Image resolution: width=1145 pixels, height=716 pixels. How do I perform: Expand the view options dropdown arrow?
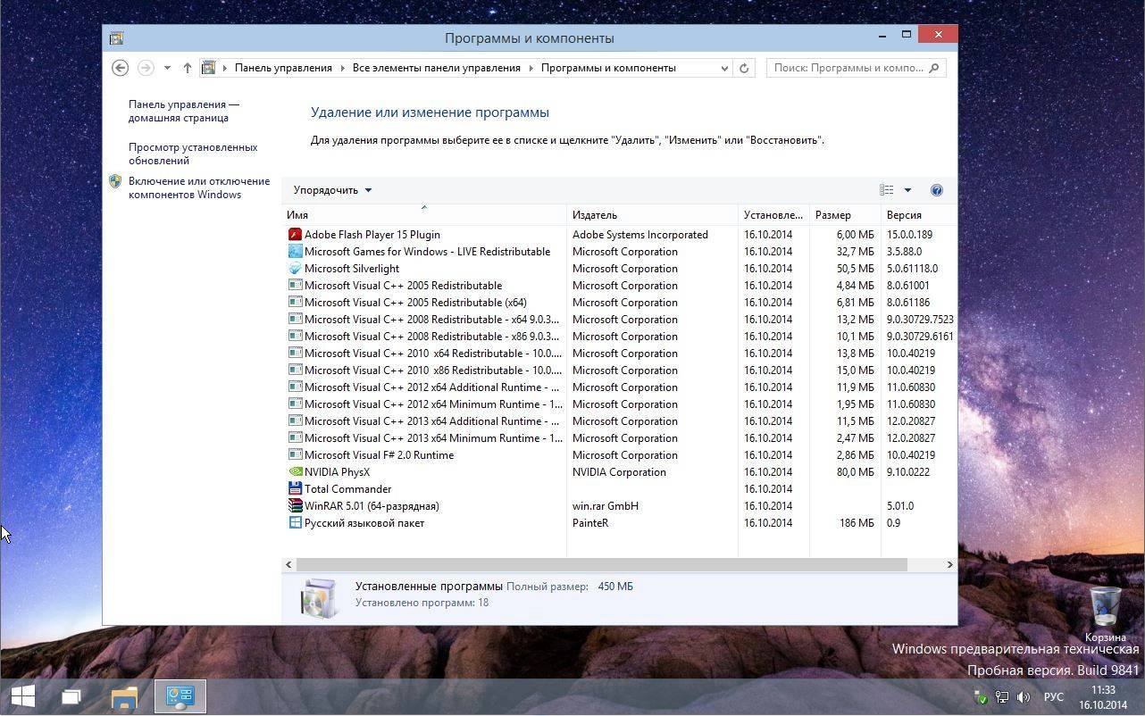(907, 190)
